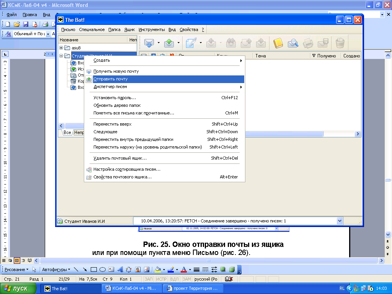Click the Print icon in Word toolbar
Image resolution: width=392 pixels, height=294 pixels.
click(x=45, y=24)
